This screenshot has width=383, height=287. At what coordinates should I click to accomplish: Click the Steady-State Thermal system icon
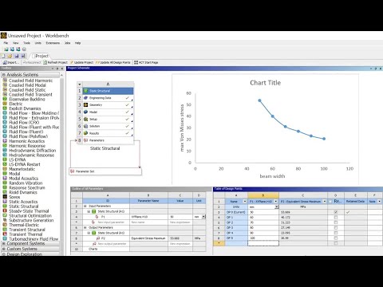(x=5, y=210)
